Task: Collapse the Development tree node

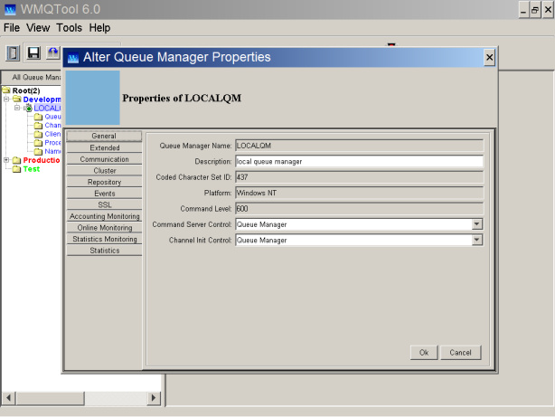Action: click(6, 100)
